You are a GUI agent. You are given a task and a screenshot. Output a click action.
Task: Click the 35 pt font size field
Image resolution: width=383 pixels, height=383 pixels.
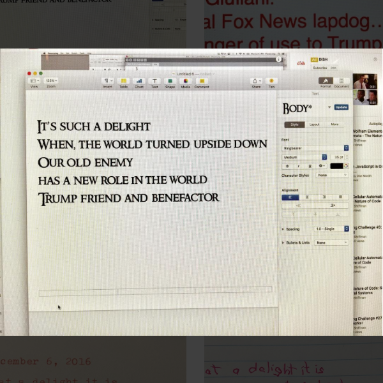click(337, 157)
